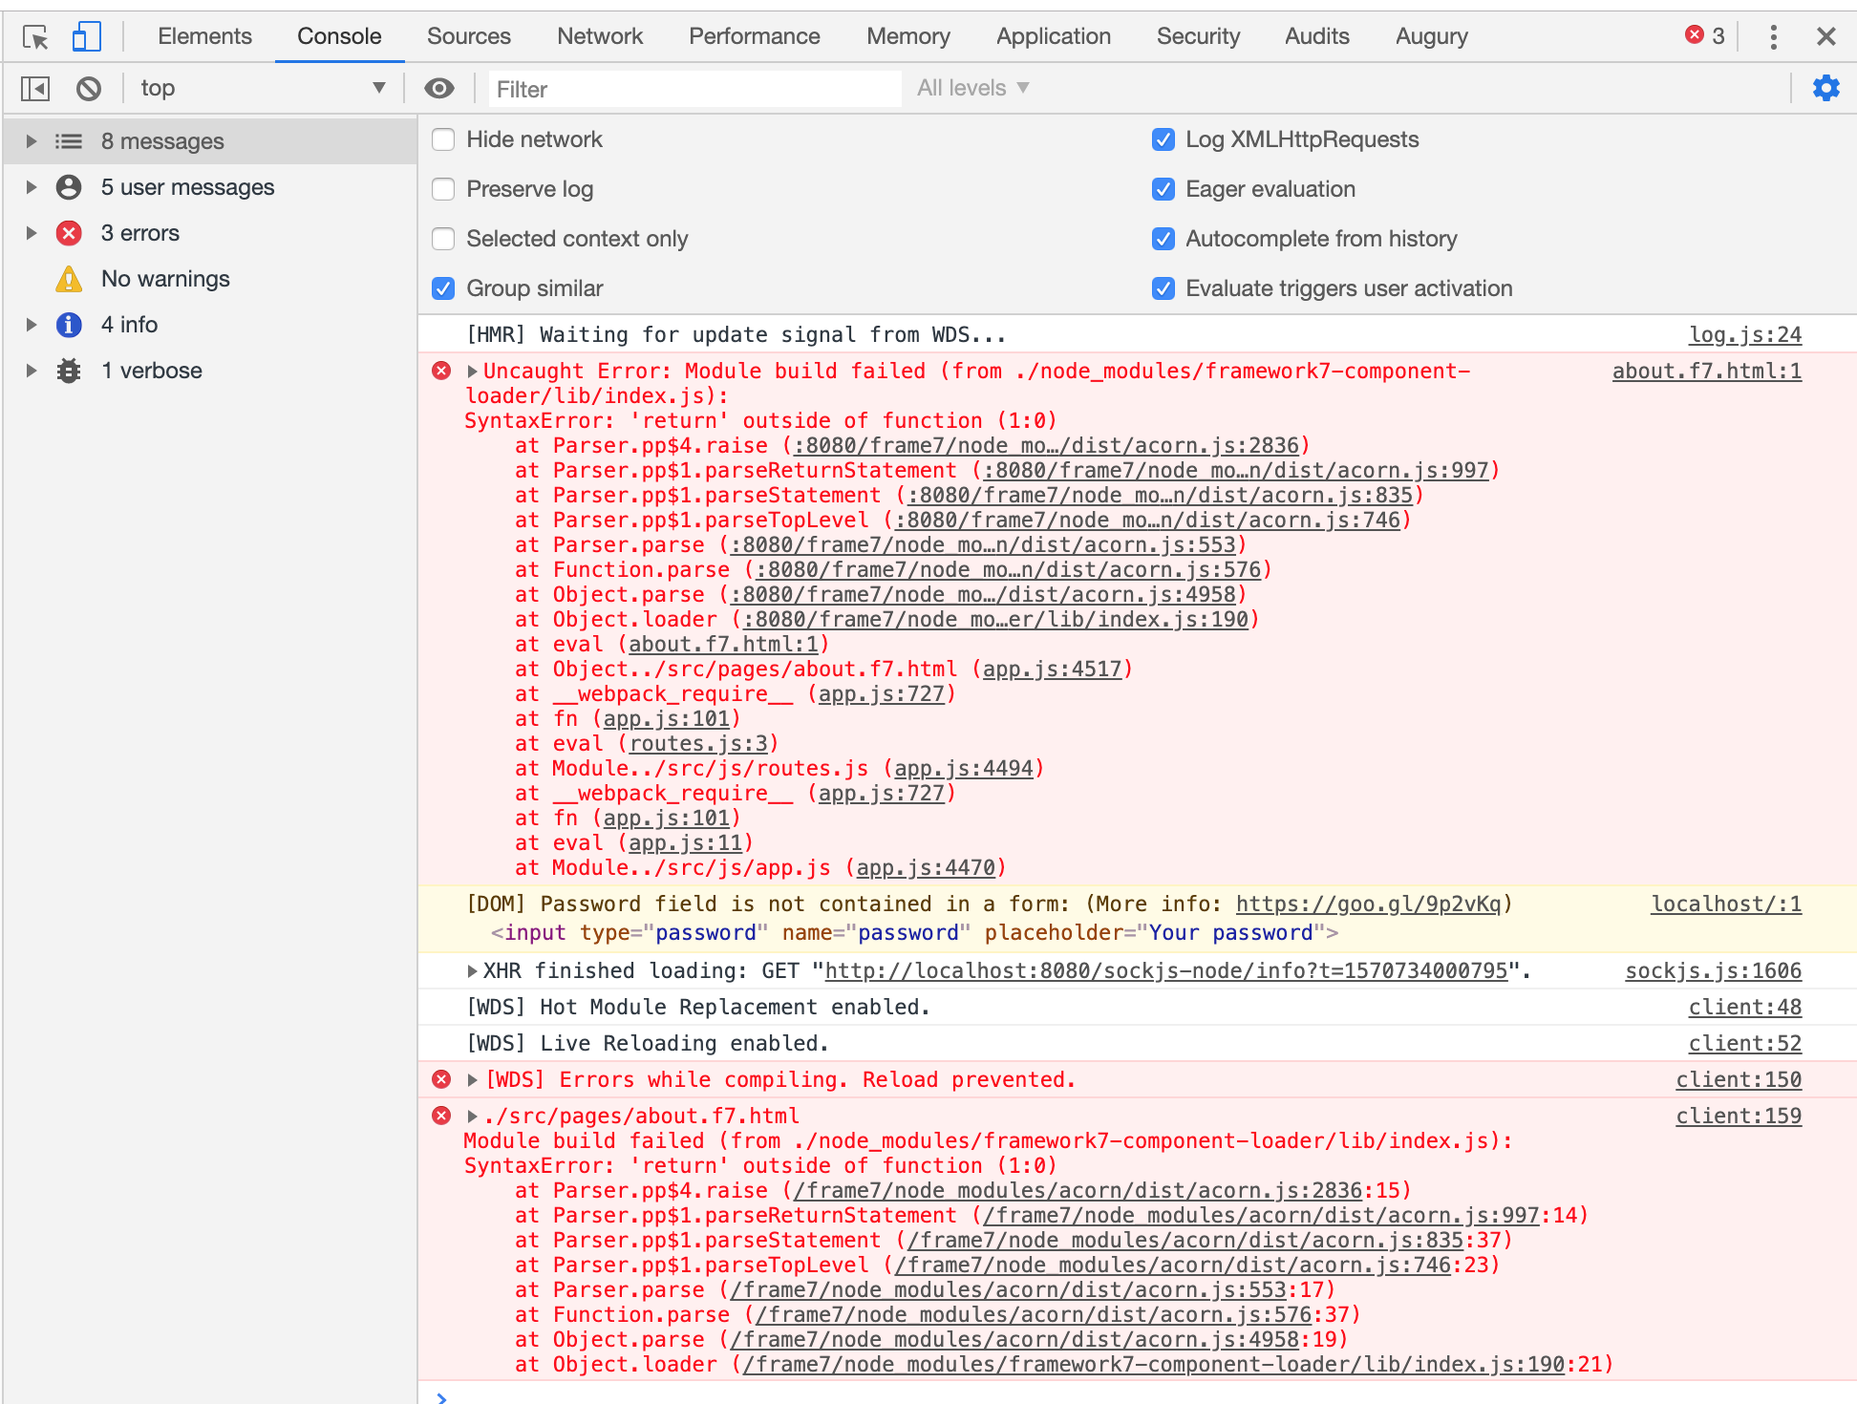The image size is (1857, 1404).
Task: Toggle the device toolbar icon
Action: 86,37
